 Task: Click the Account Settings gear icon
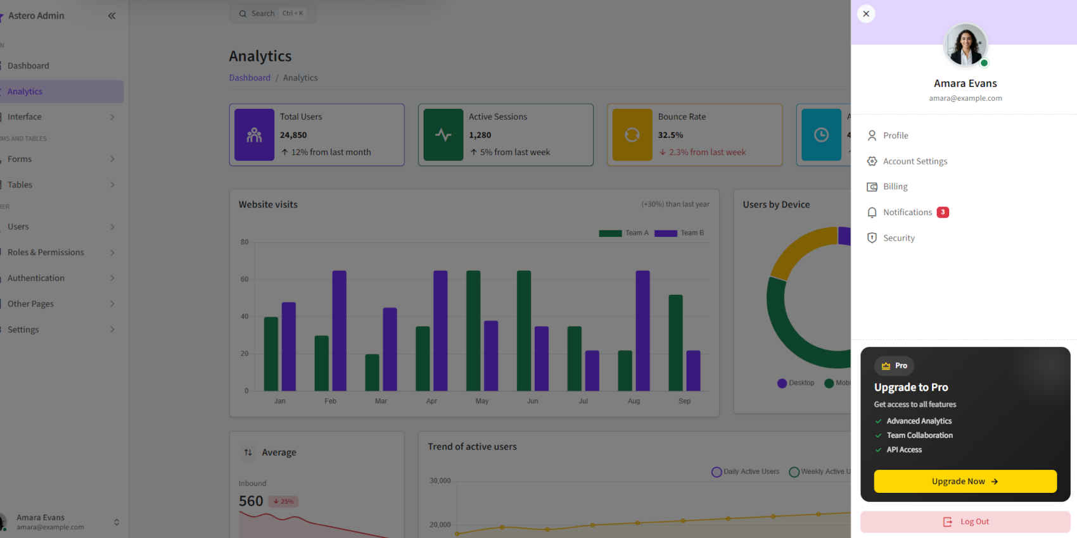[x=872, y=161]
